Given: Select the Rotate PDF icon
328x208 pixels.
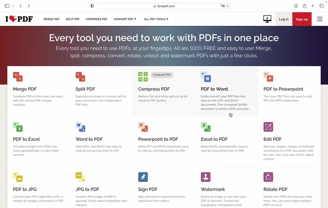Looking at the screenshot, I should tap(268, 177).
